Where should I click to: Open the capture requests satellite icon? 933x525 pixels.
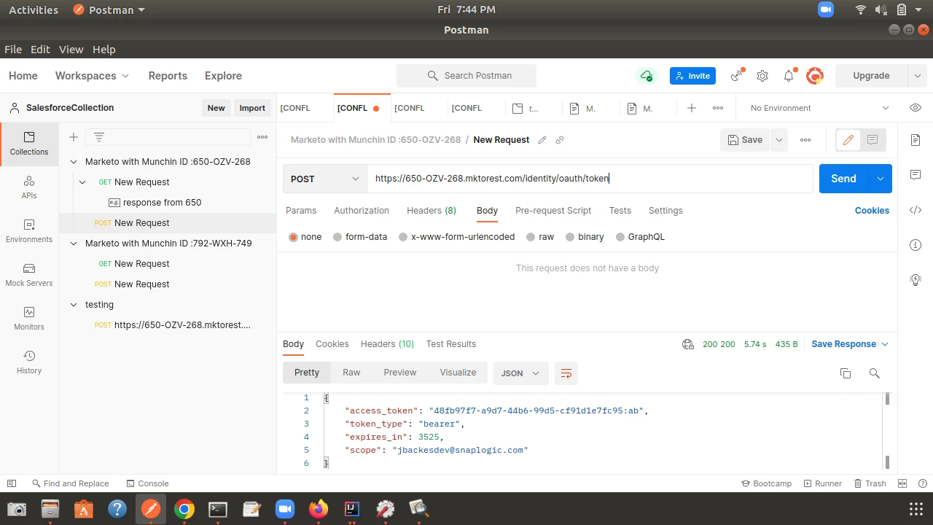(738, 75)
